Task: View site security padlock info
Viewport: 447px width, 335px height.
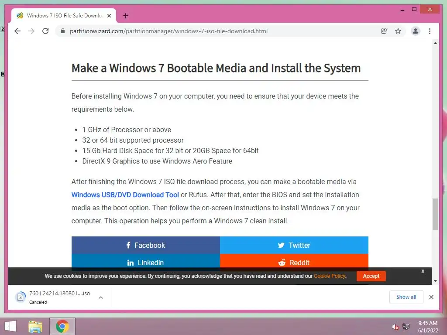Action: [x=63, y=31]
